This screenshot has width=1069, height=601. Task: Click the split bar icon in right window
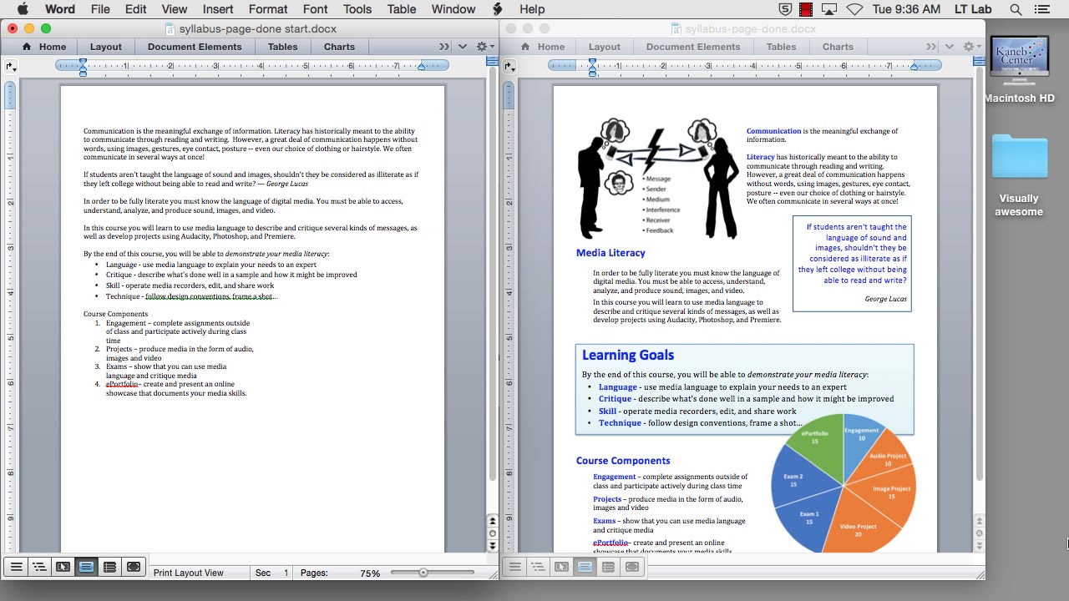(x=979, y=62)
